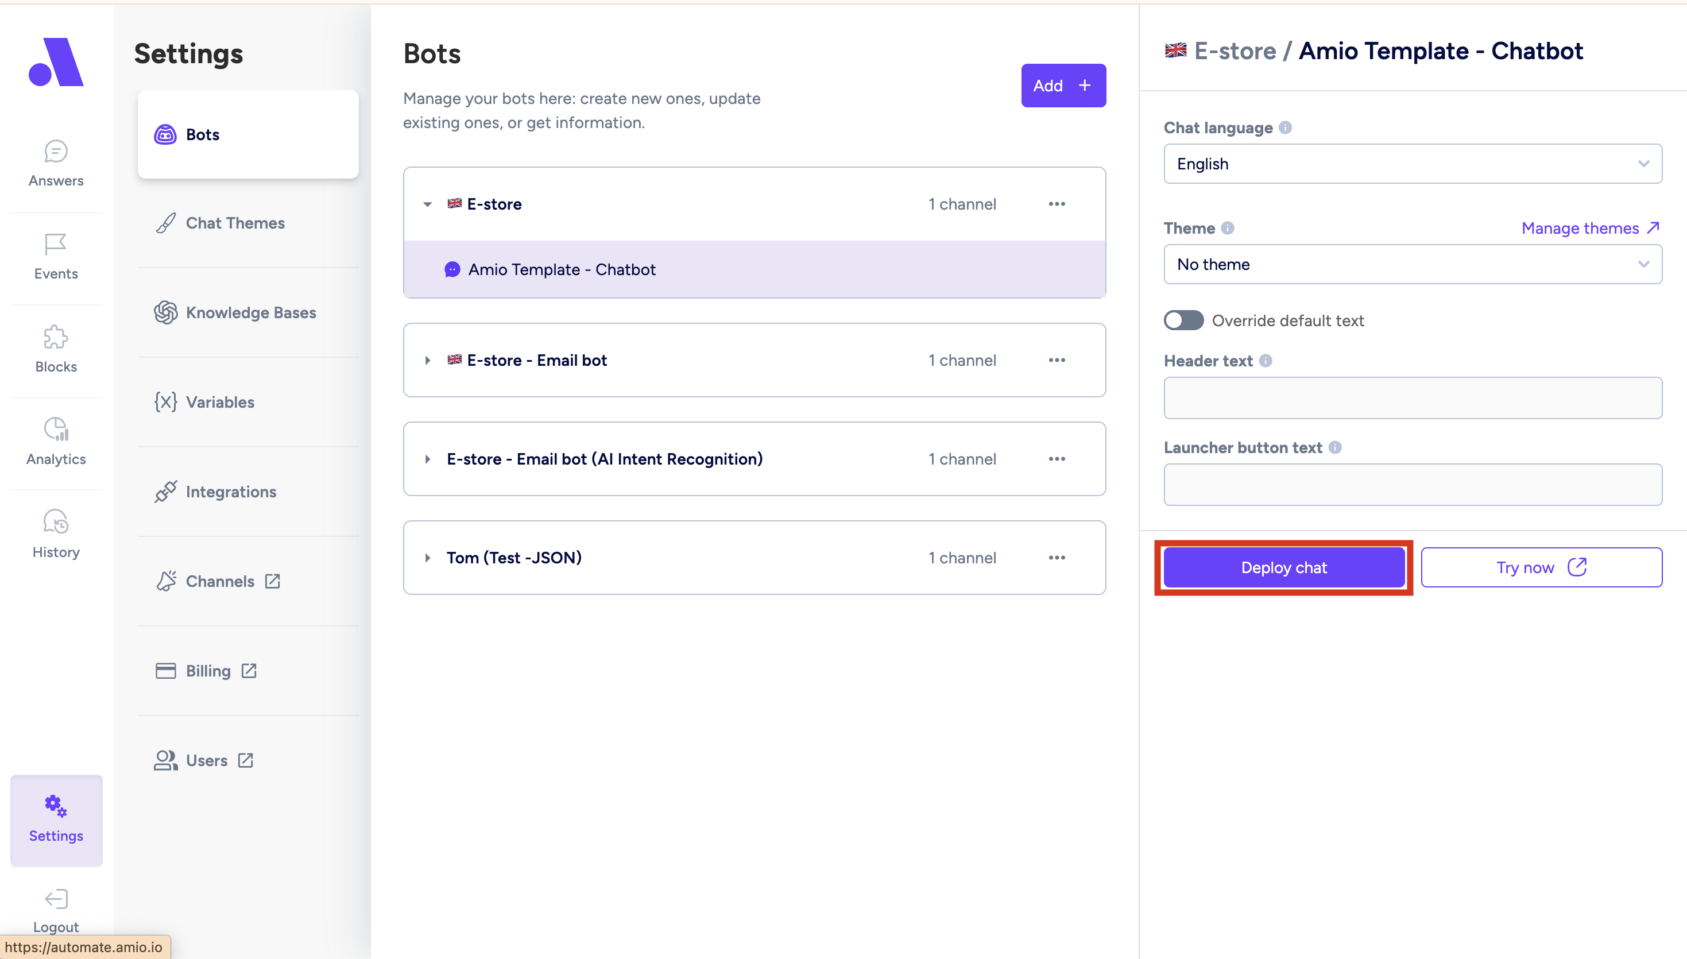Screen dimensions: 1687x959
Task: Go to Blocks puzzle icon
Action: point(56,337)
